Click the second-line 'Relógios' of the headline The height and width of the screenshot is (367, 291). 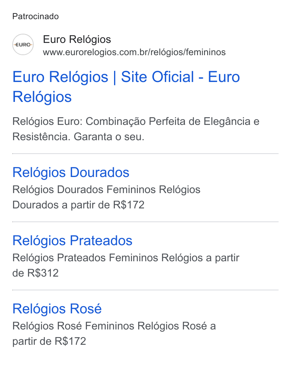pos(42,97)
